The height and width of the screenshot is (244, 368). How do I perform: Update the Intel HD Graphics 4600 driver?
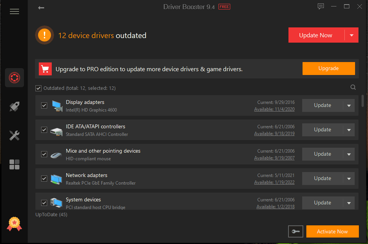pos(322,105)
